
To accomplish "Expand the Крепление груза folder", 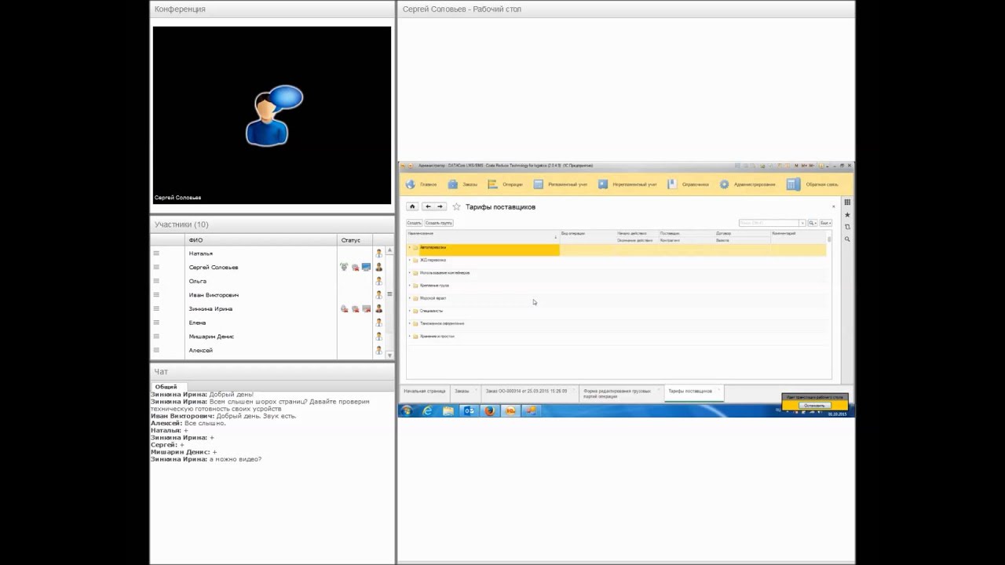I will point(409,286).
